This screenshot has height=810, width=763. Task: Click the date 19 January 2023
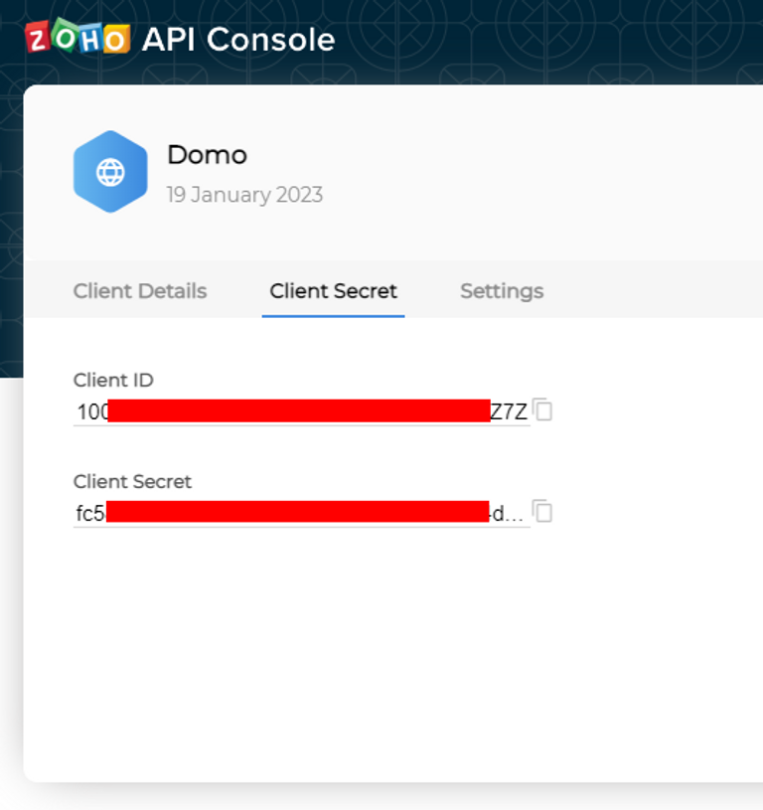point(244,195)
